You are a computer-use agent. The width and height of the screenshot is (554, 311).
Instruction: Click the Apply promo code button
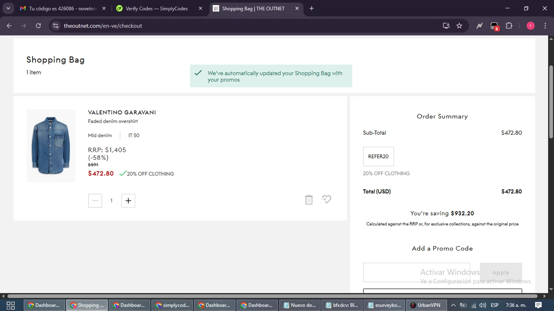click(501, 272)
